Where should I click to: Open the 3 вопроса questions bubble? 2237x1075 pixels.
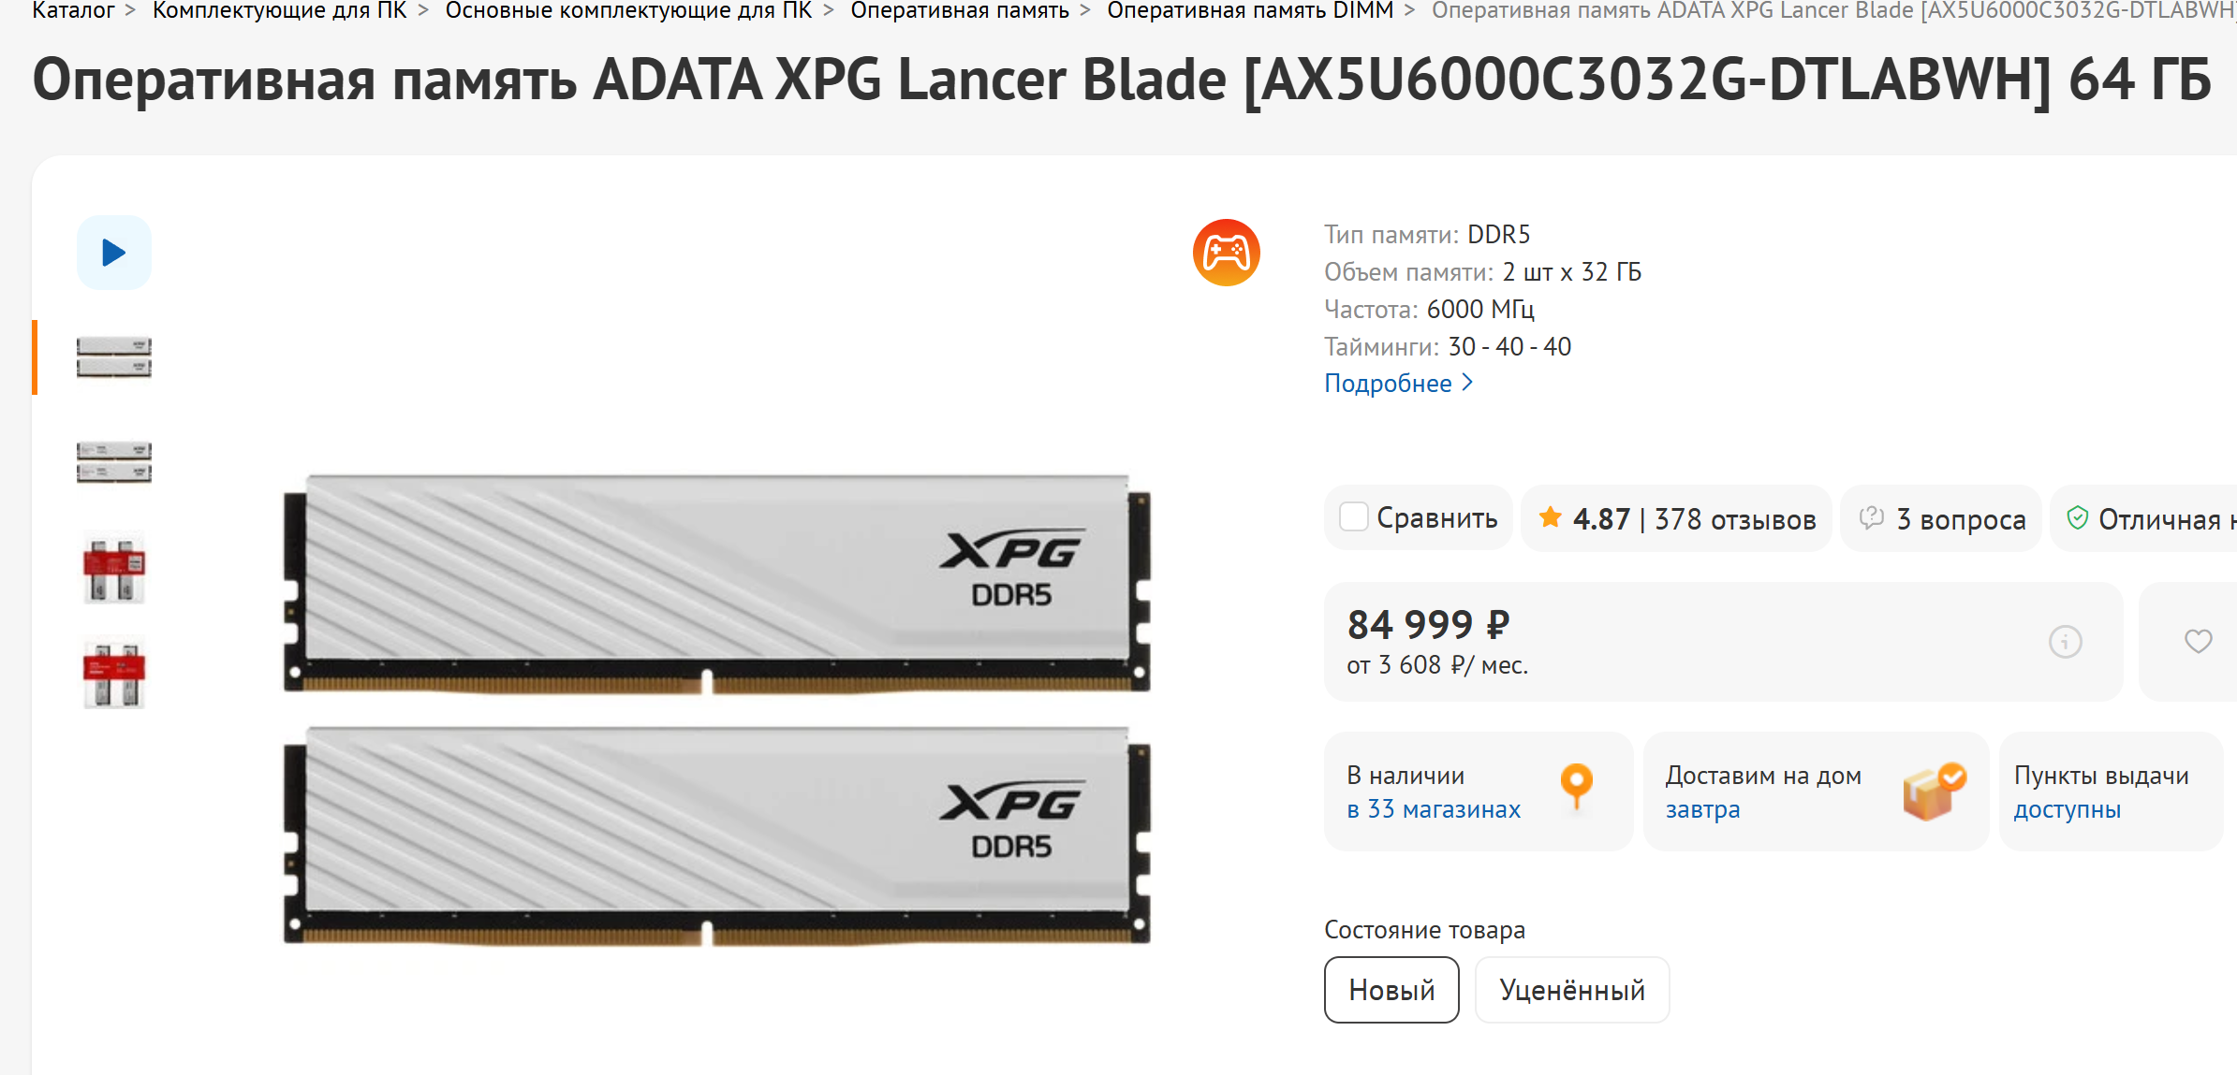(1941, 518)
